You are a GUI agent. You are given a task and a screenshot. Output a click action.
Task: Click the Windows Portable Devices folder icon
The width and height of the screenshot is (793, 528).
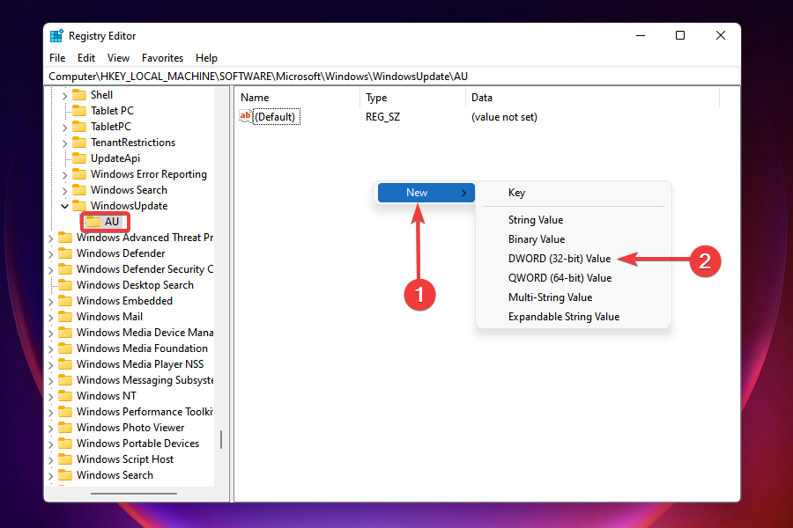[x=65, y=444]
